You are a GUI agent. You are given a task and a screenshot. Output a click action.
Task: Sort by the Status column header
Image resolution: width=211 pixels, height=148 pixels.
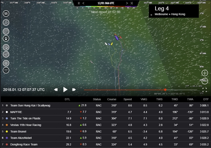pyautogui.click(x=97, y=99)
